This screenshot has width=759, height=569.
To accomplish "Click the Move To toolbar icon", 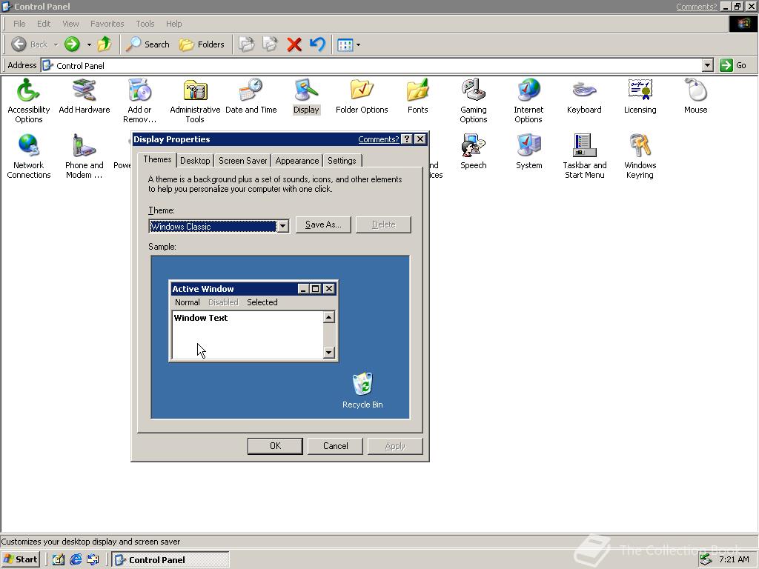I will point(246,44).
